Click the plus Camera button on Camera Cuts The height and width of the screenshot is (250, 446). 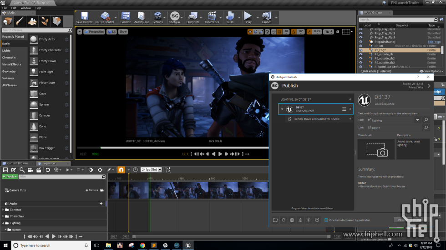[91, 190]
